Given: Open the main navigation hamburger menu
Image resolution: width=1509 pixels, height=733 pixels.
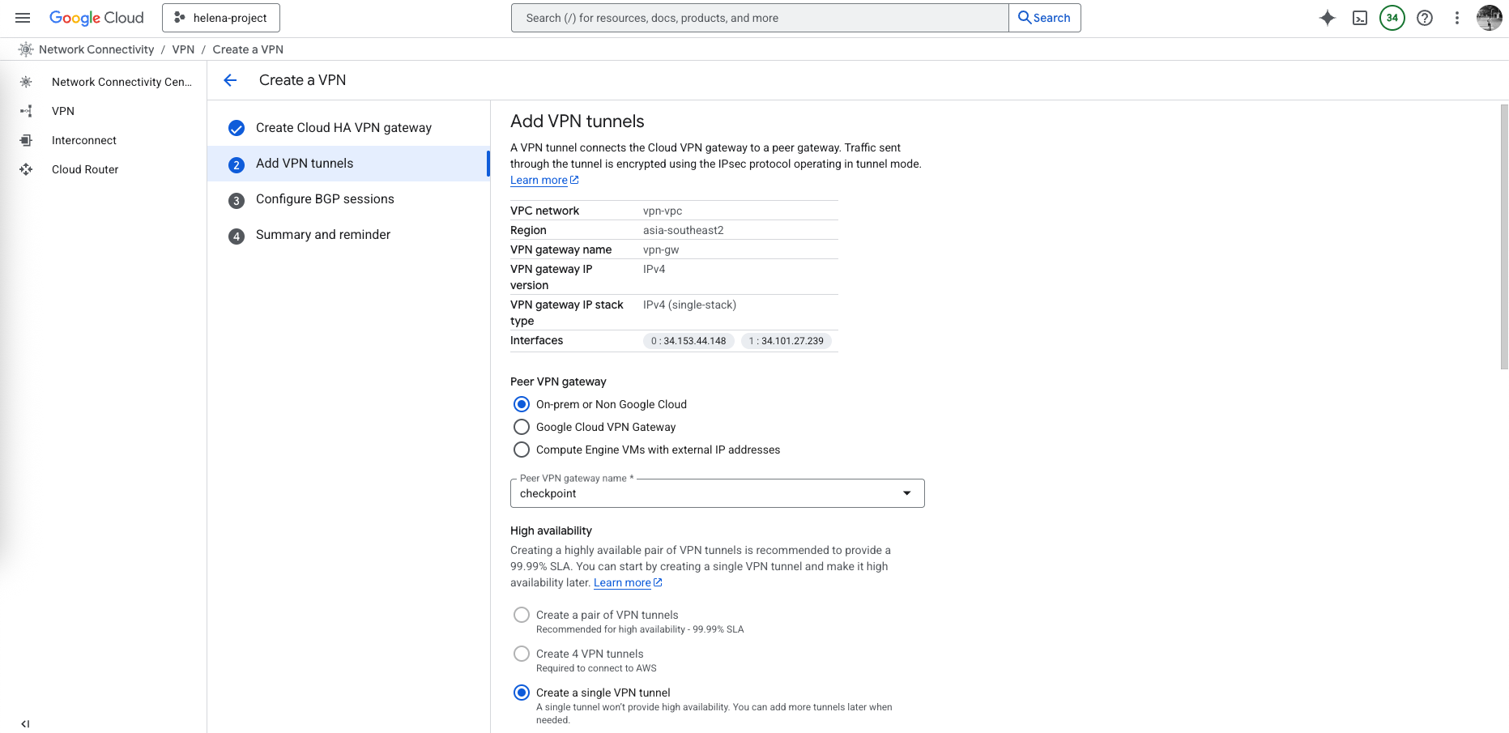Looking at the screenshot, I should [x=23, y=18].
